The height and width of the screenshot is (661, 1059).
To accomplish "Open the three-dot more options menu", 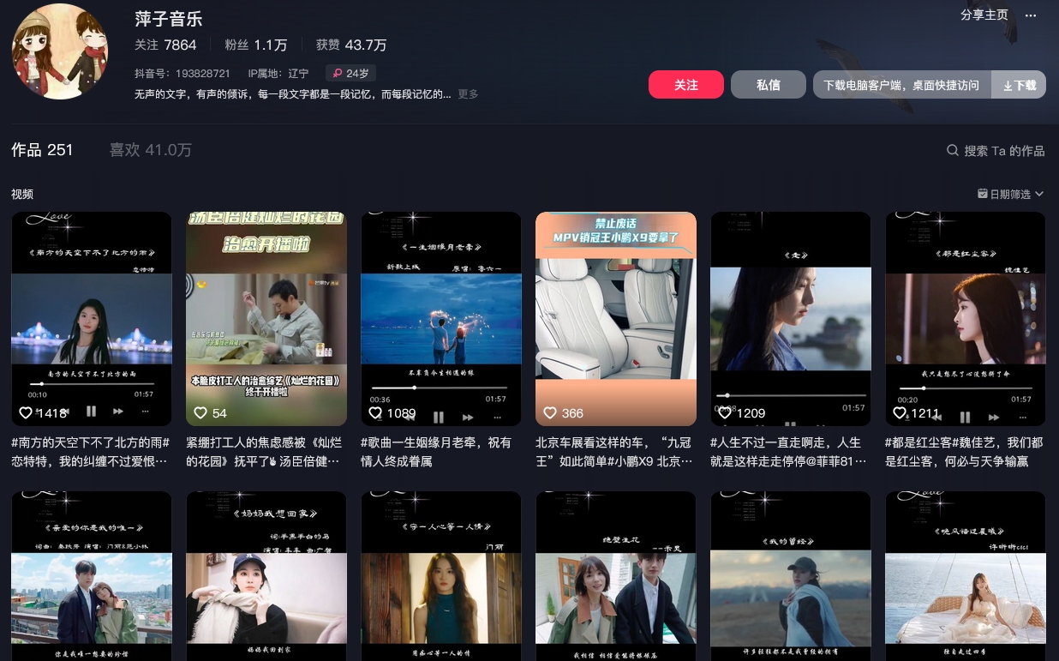I will 1031,15.
